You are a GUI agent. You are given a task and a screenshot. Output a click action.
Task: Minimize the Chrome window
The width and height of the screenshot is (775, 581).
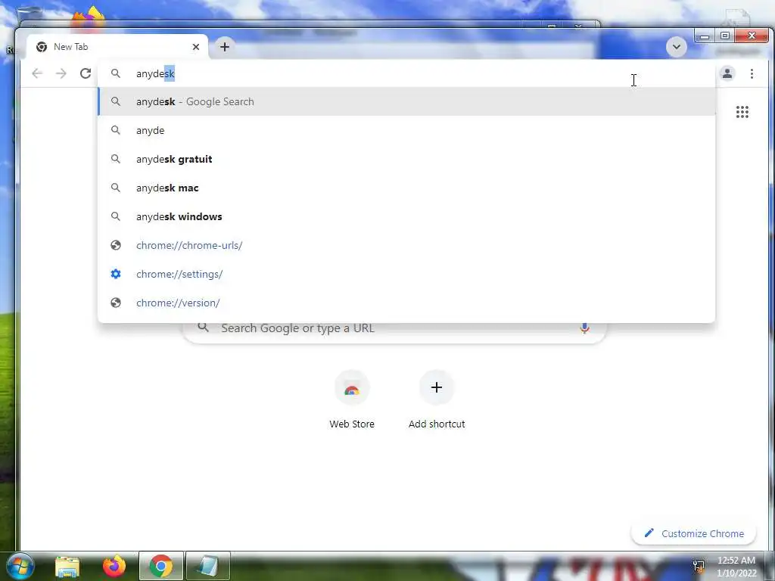pos(705,36)
